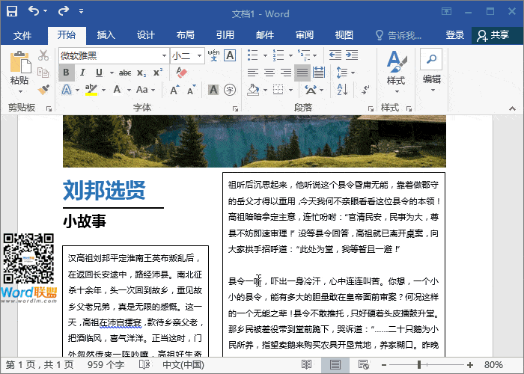Toggle subscript formatting
The width and height of the screenshot is (524, 374).
click(x=141, y=73)
